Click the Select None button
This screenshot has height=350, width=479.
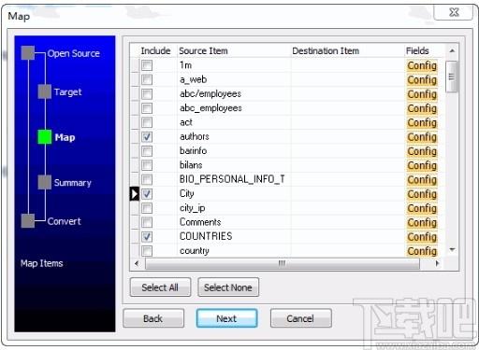tap(228, 287)
